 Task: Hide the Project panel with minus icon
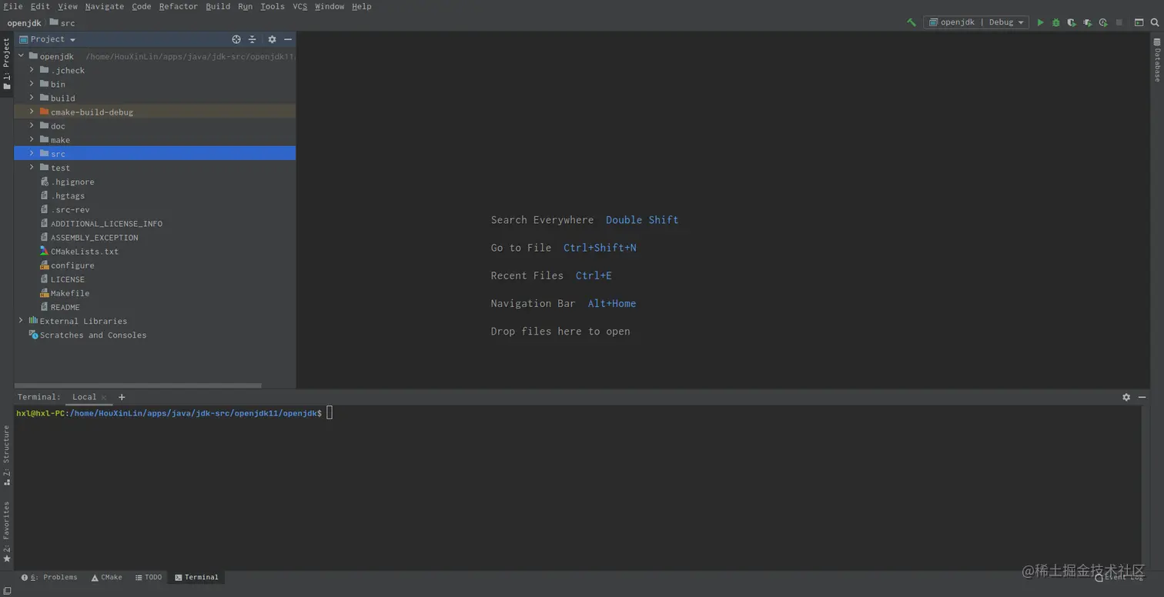(288, 39)
